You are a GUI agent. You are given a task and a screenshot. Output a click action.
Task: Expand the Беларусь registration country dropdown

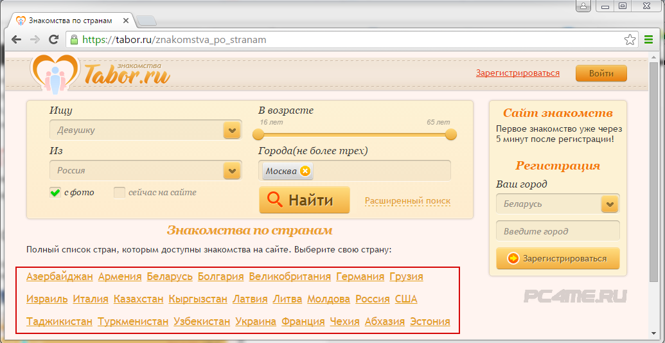[609, 204]
